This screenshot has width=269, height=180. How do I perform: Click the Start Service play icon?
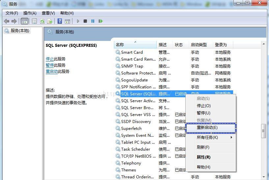[78, 21]
